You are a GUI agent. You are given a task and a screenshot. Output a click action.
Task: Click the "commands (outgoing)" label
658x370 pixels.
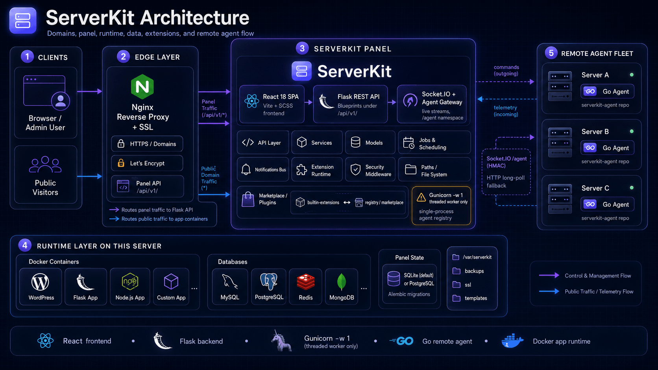(506, 70)
